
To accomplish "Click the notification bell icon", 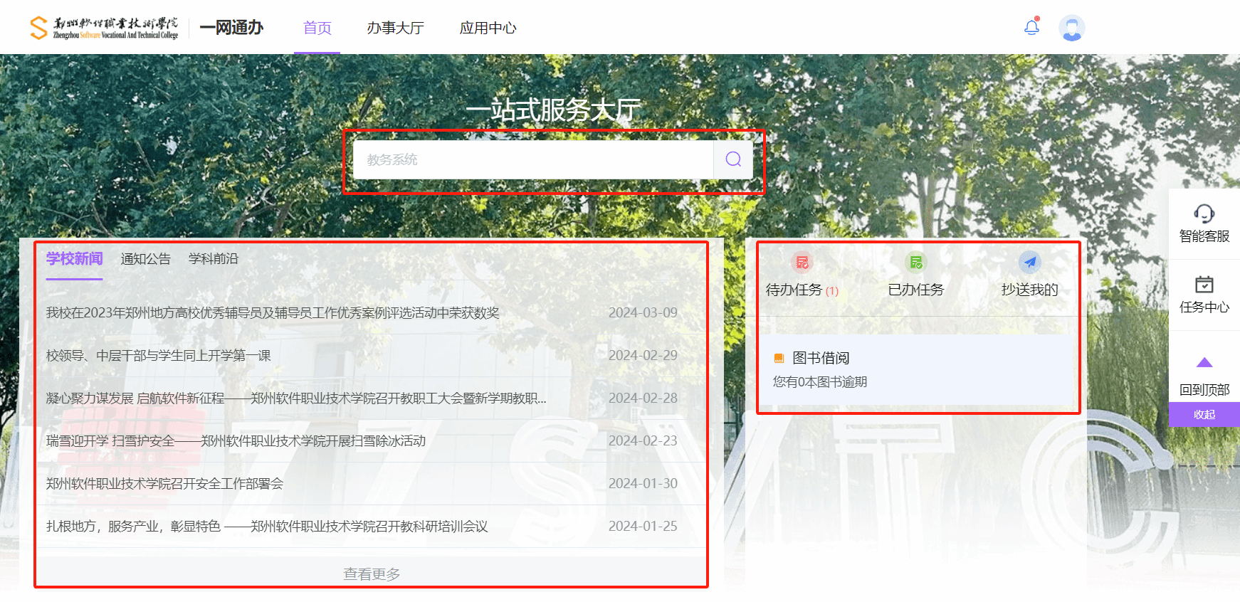I will tap(1031, 27).
